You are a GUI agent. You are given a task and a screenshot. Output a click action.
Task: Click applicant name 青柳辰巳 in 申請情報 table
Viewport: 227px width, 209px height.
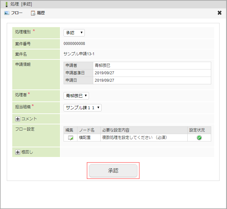pos(103,66)
